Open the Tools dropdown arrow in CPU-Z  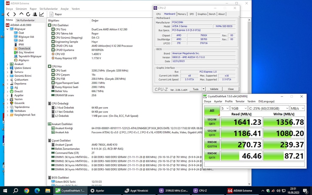click(204, 89)
